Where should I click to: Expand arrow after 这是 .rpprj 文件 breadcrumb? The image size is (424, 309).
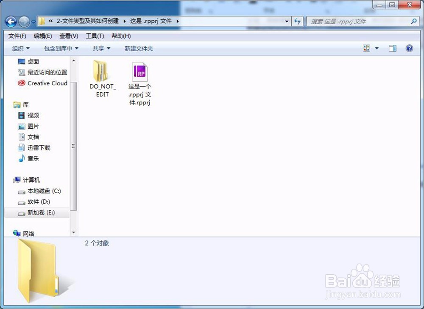(x=178, y=21)
